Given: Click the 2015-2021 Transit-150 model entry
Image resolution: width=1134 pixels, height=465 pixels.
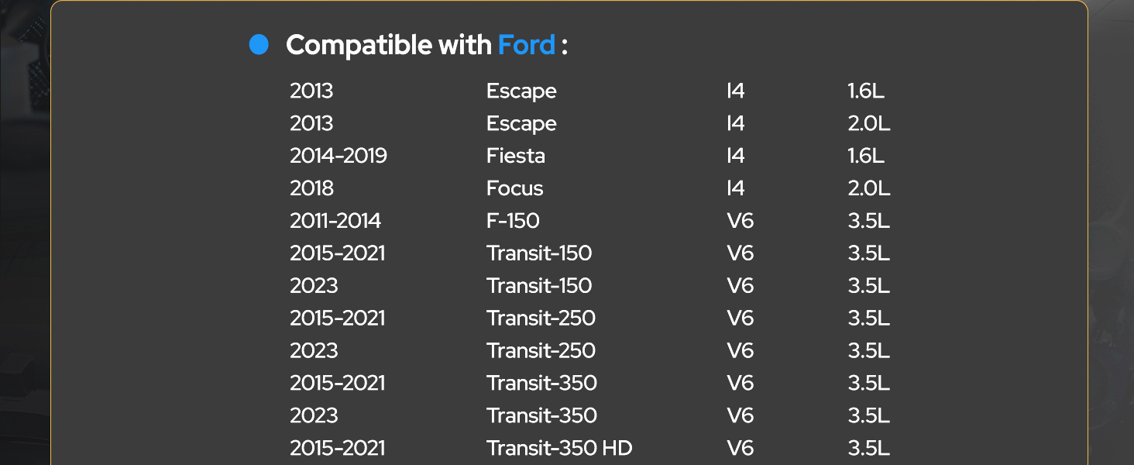Looking at the screenshot, I should coord(539,253).
